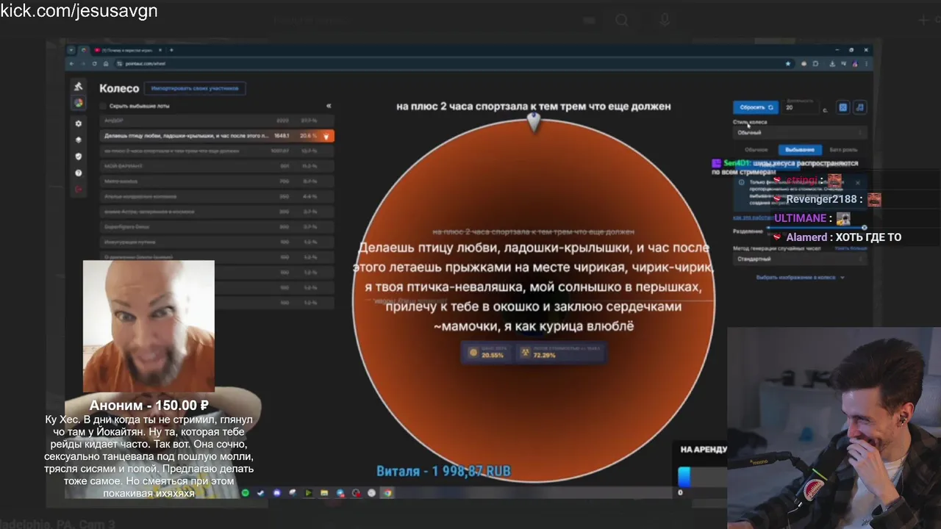Open the tab search dropdown arrow

pos(71,50)
